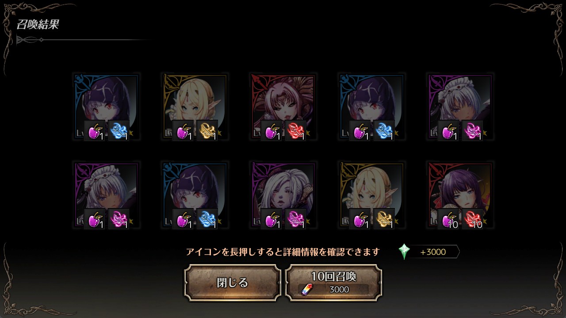Click the green crystal currency icon
566x318 pixels.
[404, 252]
